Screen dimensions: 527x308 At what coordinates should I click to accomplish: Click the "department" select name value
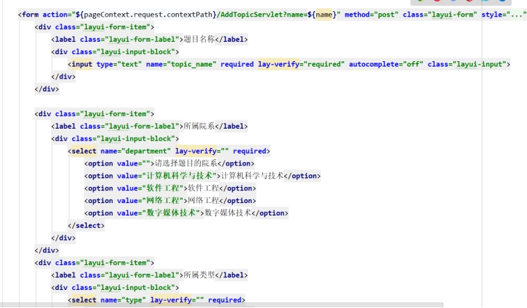146,151
